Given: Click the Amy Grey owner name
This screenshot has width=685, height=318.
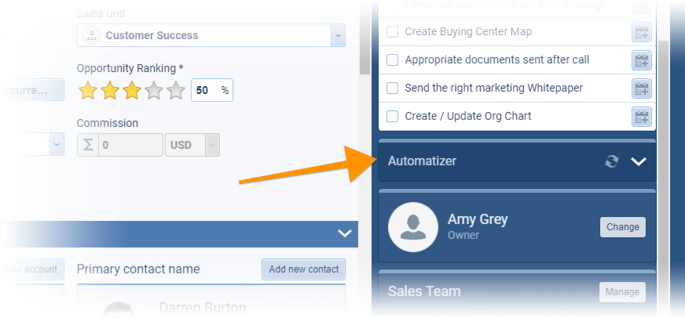Looking at the screenshot, I should tap(478, 219).
